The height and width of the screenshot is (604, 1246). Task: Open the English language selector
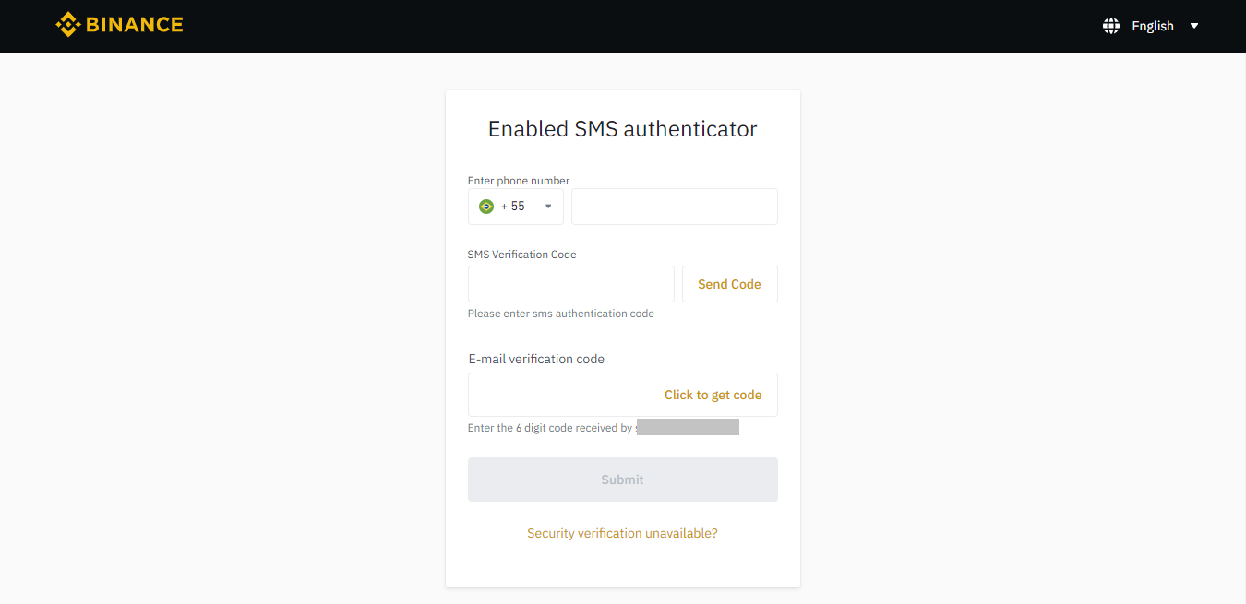point(1152,26)
